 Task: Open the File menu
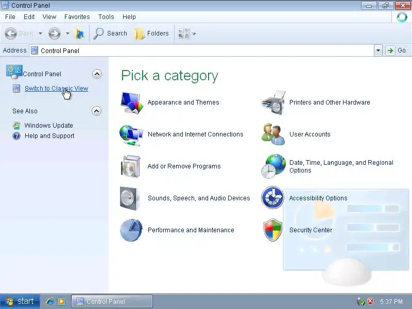pyautogui.click(x=10, y=17)
